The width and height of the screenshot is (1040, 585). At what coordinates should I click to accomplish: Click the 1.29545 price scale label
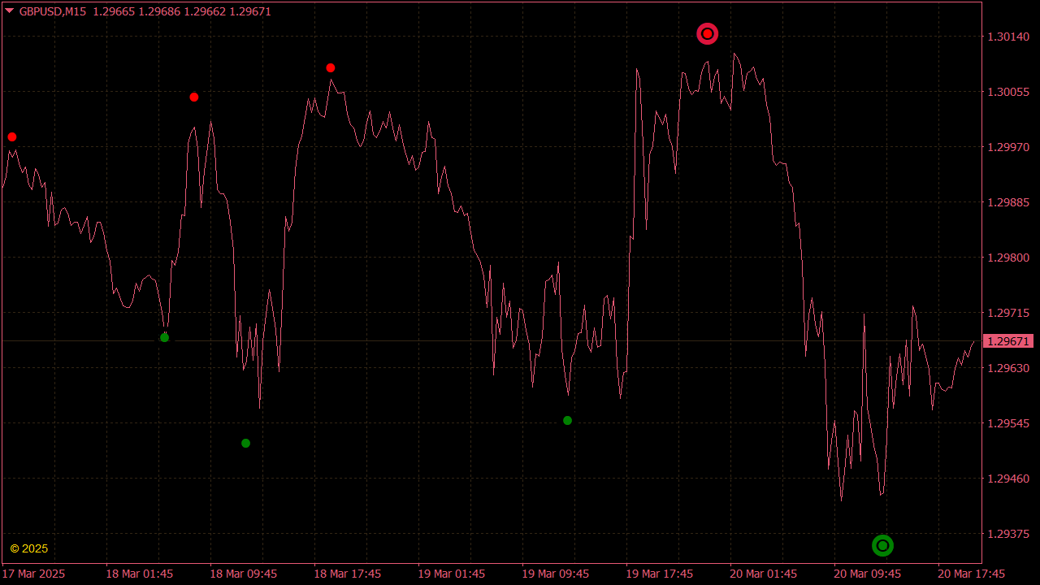[1008, 423]
